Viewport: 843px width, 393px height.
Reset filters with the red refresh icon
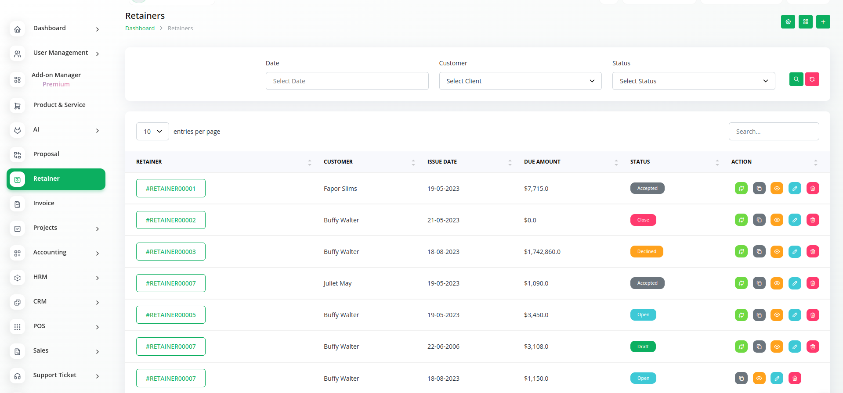tap(812, 79)
